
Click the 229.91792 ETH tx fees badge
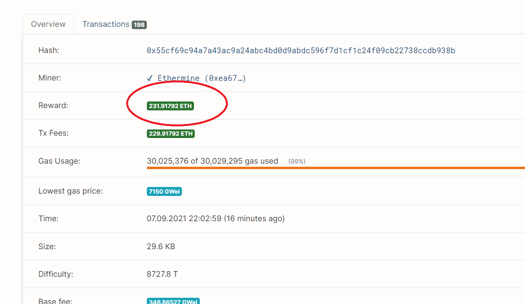[170, 134]
